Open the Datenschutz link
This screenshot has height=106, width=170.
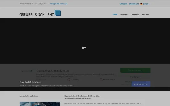[x=134, y=4]
